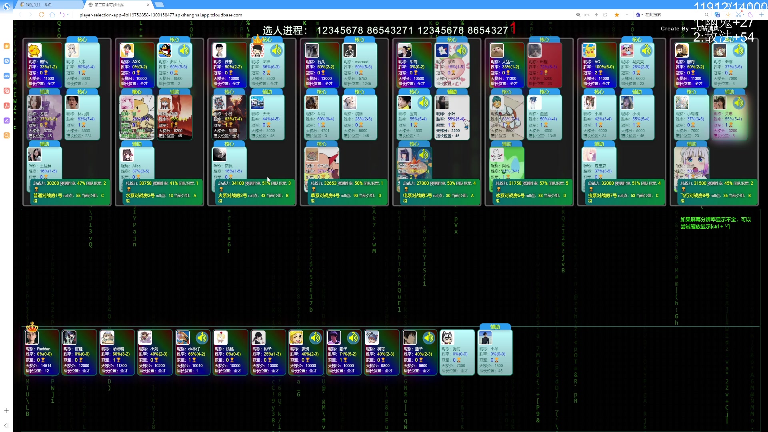Select 狗哥's player avatar
This screenshot has height=432, width=768.
(x=448, y=338)
